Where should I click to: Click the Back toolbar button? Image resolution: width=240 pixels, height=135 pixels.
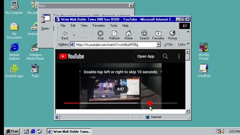coord(65,35)
